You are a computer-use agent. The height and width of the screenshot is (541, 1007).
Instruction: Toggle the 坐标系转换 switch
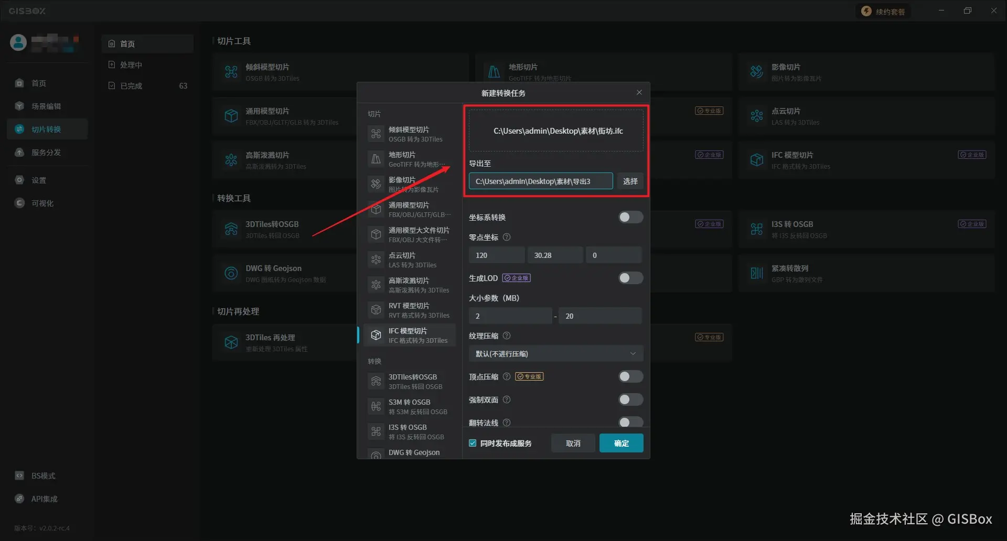pyautogui.click(x=630, y=217)
